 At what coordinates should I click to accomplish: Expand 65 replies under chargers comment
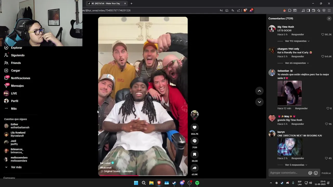(297, 63)
